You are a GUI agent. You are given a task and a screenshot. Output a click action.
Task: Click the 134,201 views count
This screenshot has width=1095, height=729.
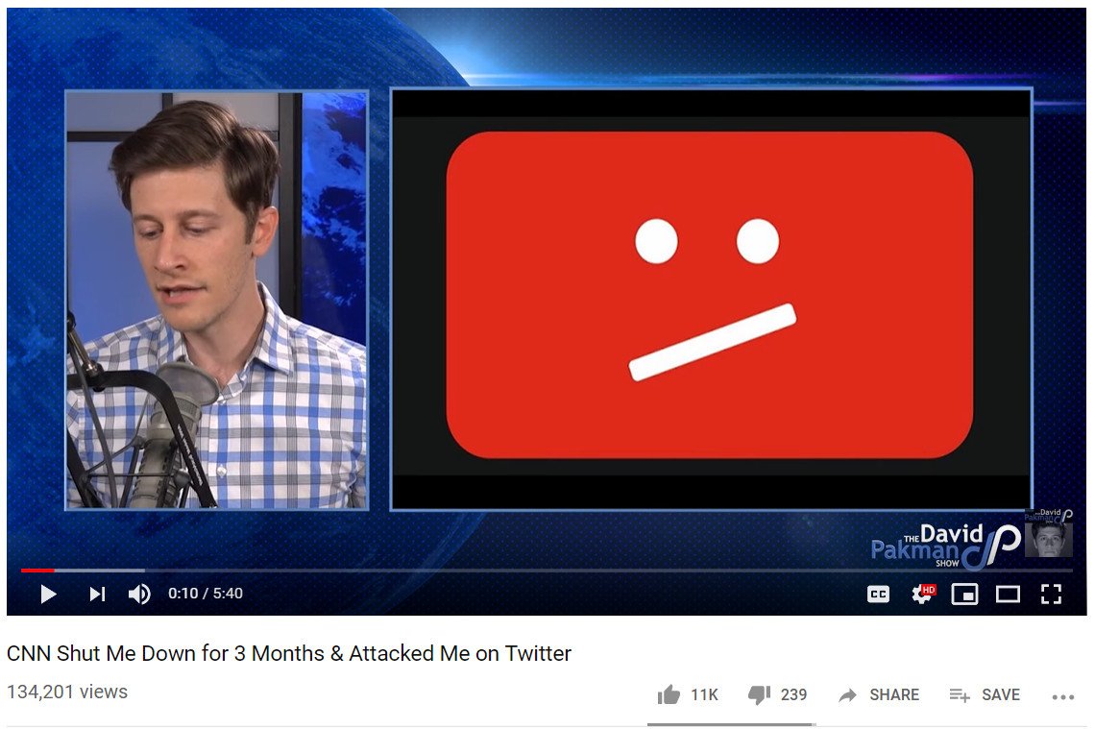tap(68, 692)
